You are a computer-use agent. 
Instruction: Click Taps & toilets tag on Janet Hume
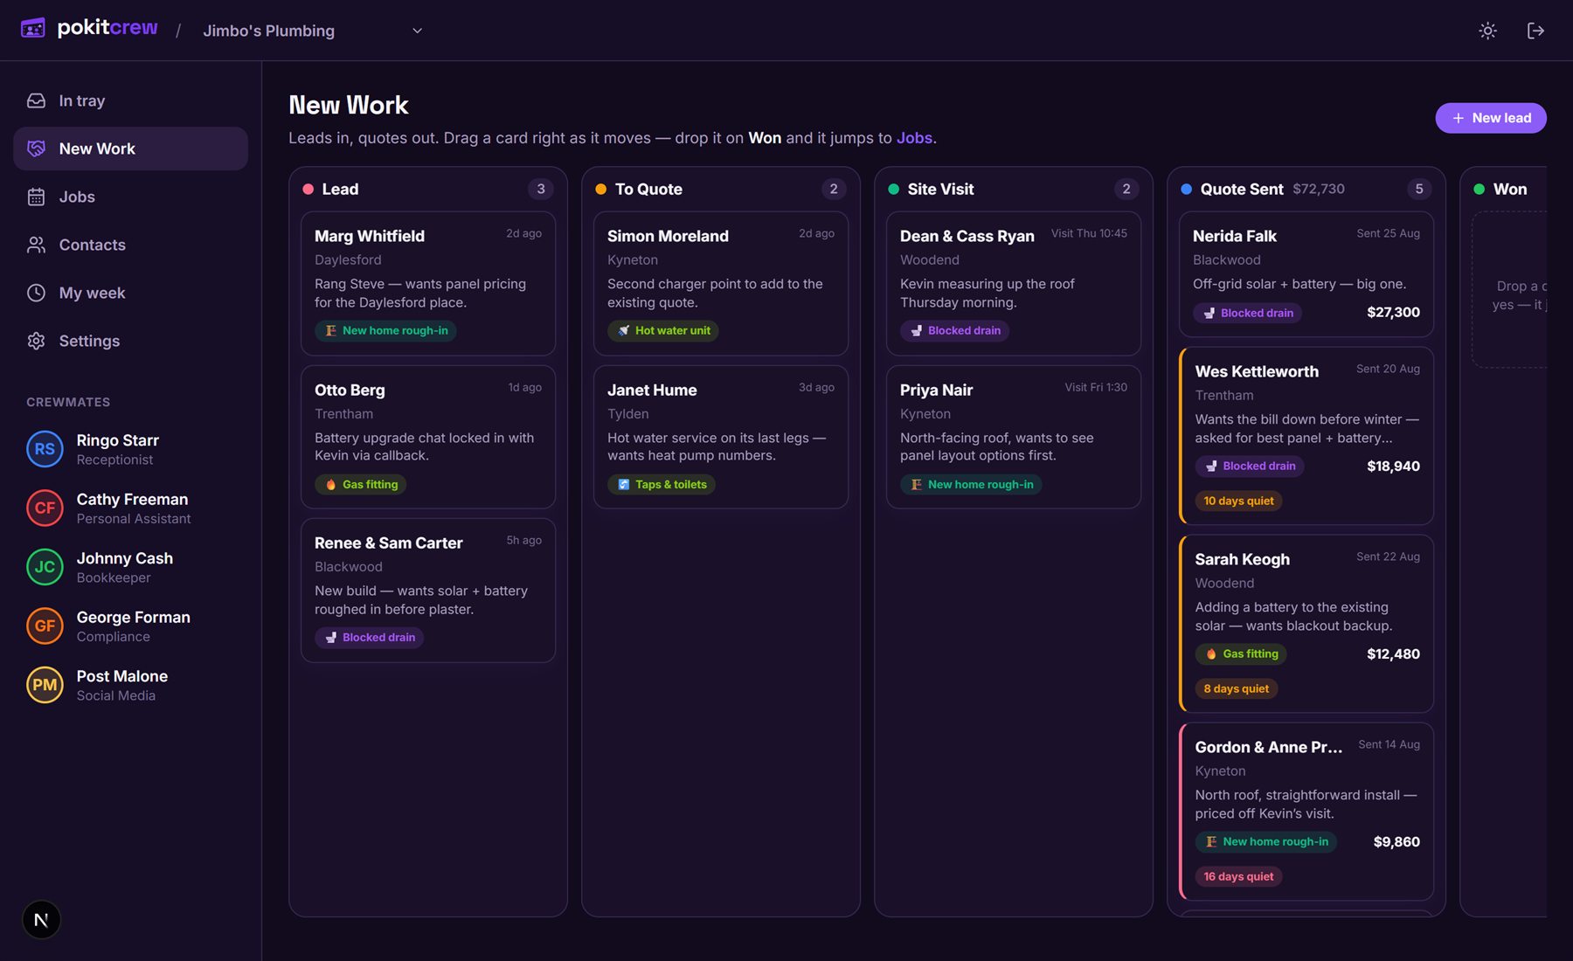(662, 484)
